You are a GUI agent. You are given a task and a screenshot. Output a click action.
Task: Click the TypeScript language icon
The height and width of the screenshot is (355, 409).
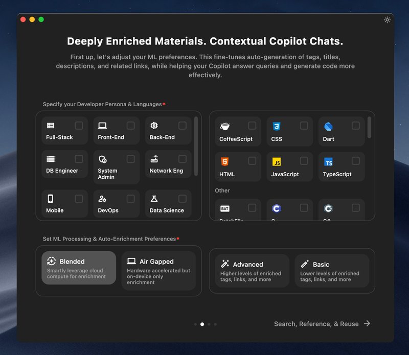[328, 161]
